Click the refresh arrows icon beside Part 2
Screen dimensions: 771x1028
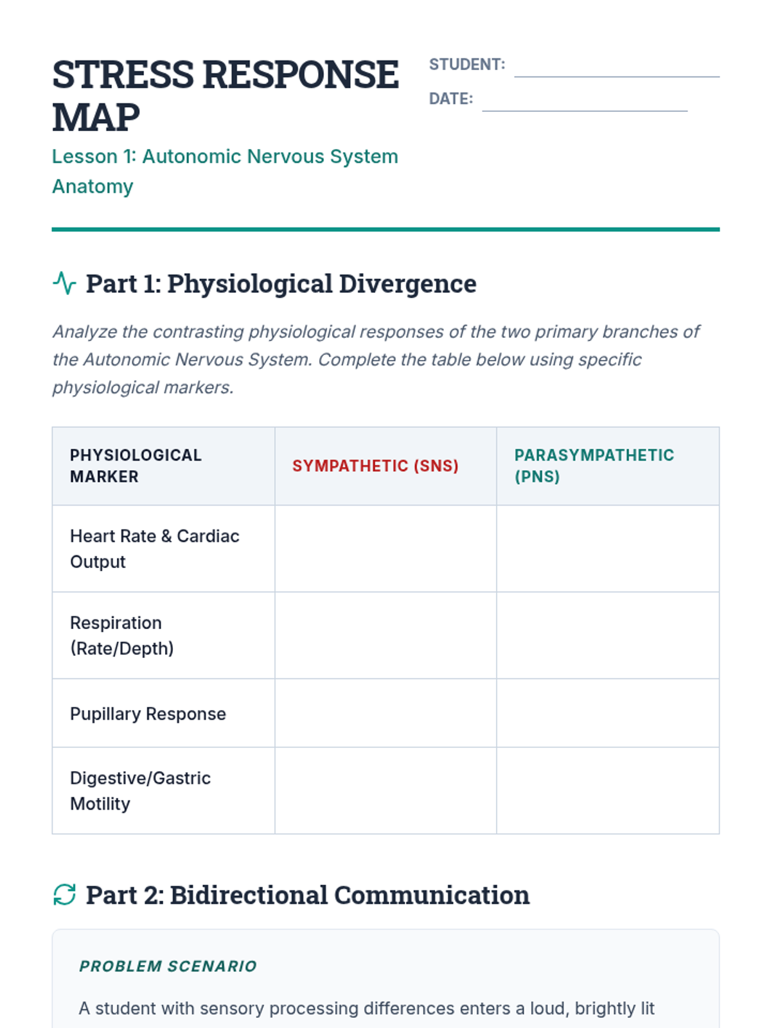[64, 894]
